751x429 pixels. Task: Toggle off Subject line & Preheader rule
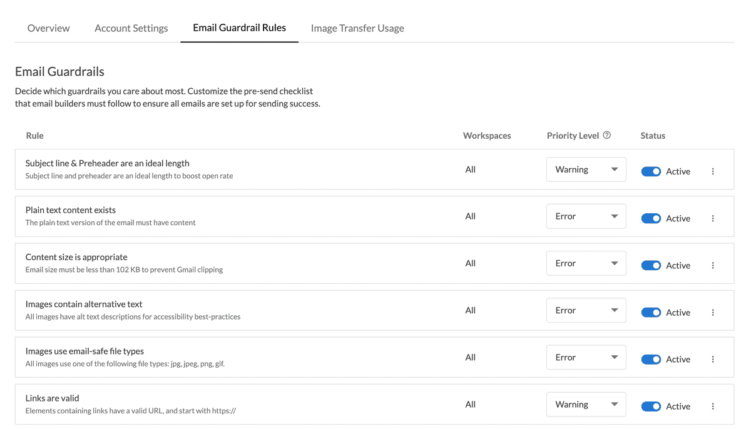[x=651, y=171]
